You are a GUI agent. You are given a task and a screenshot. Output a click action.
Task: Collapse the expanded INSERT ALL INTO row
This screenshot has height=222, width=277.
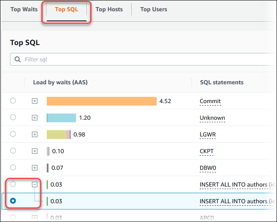pos(35,184)
